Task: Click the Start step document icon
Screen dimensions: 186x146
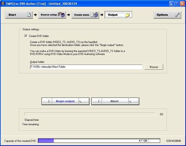Action: pos(29,15)
